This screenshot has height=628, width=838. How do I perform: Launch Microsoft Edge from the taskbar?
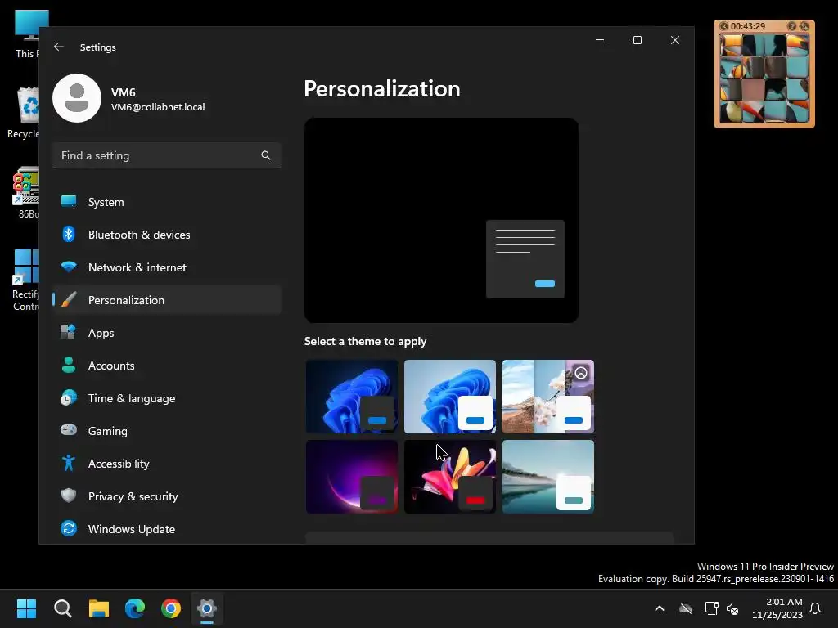(135, 608)
